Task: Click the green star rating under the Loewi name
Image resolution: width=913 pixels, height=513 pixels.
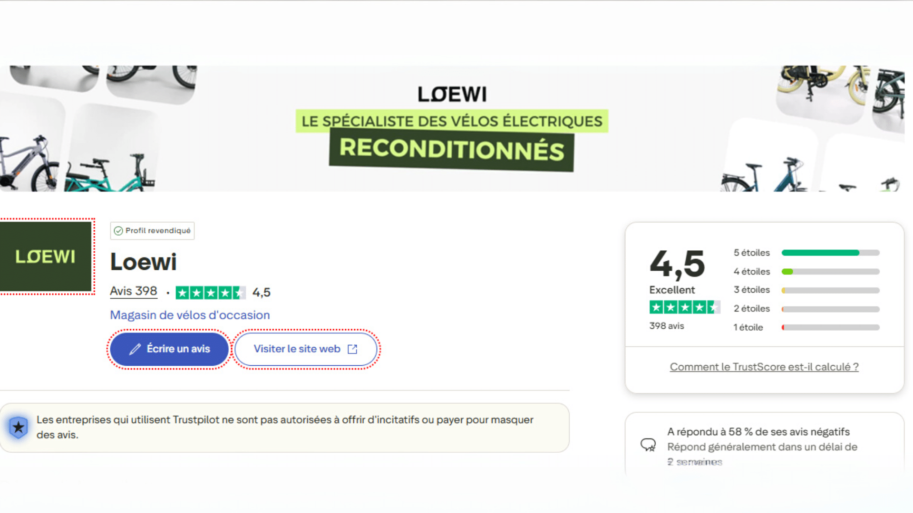Action: point(211,292)
